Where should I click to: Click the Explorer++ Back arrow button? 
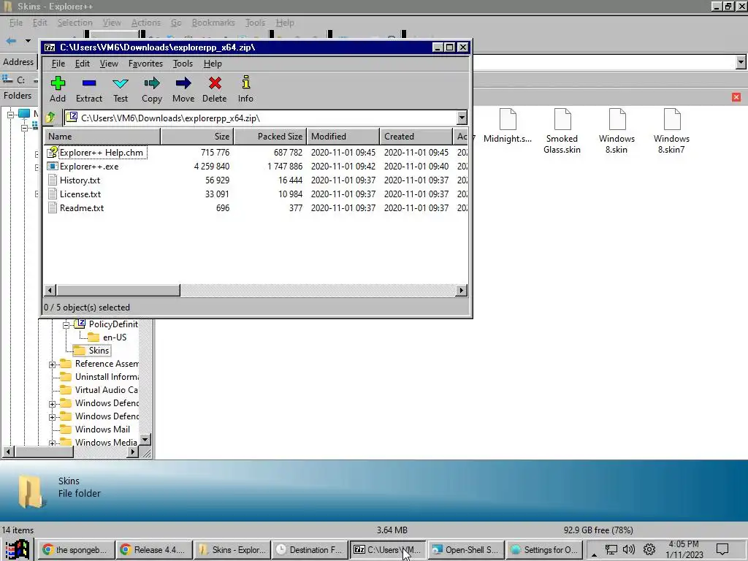(x=12, y=41)
